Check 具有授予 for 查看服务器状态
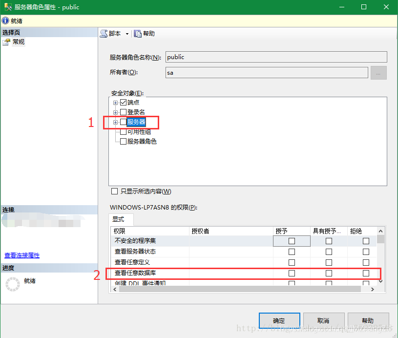The height and width of the screenshot is (338, 398). tap(329, 252)
